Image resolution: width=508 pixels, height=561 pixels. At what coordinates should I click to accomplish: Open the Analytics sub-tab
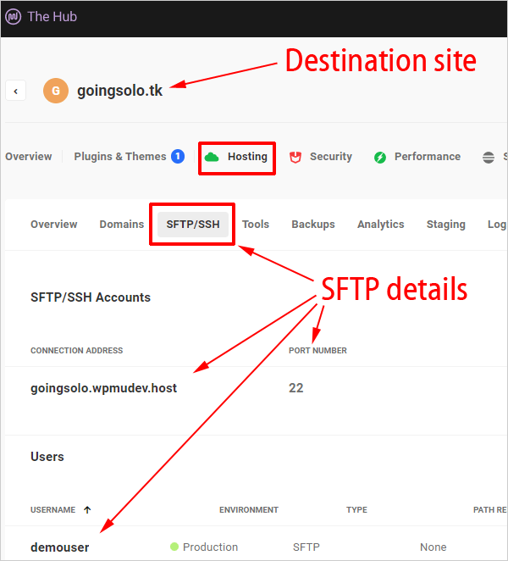tap(381, 225)
